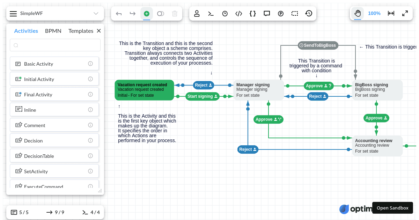Open the Commands terminal icon
419x220 pixels.
(211, 14)
